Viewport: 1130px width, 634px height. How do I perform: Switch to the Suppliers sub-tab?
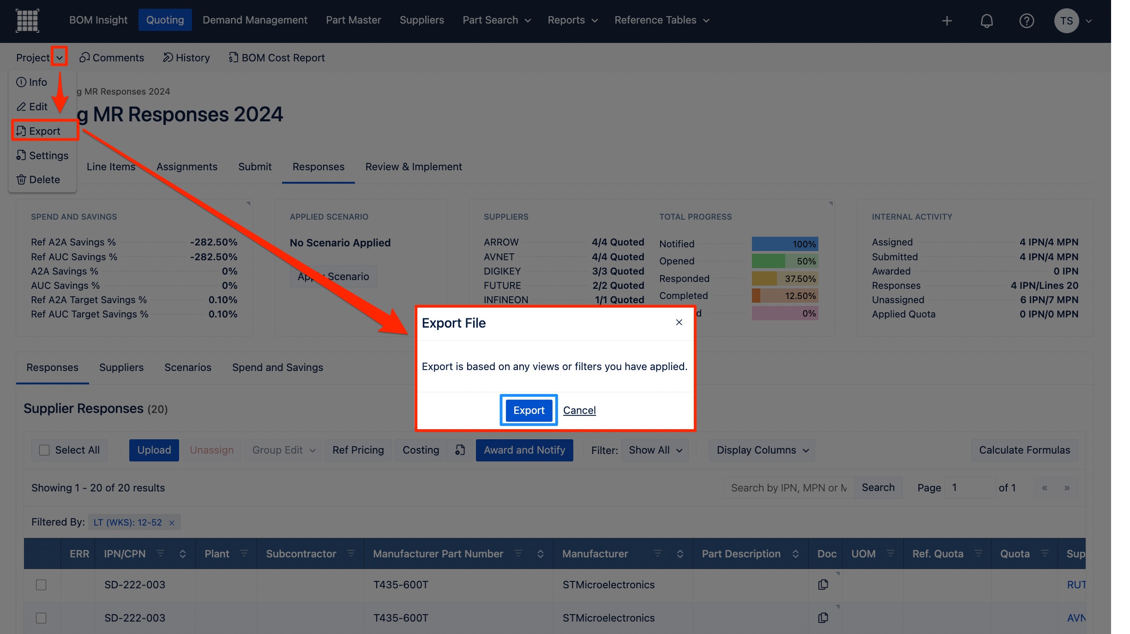[x=121, y=367]
